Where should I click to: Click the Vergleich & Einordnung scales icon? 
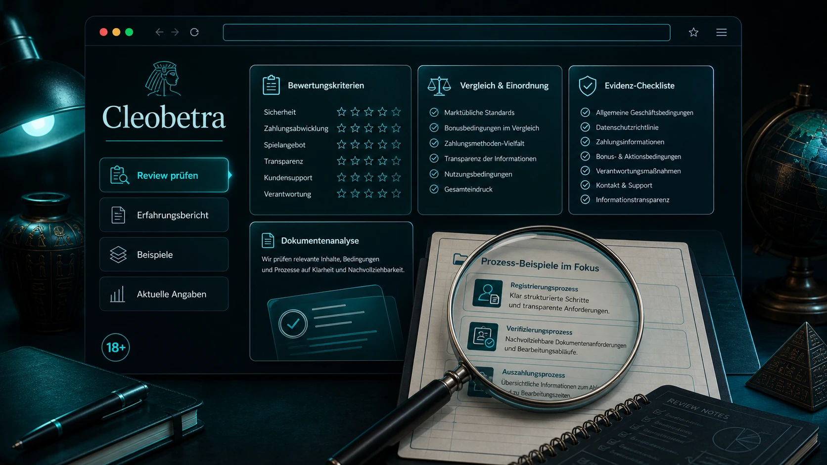(439, 86)
